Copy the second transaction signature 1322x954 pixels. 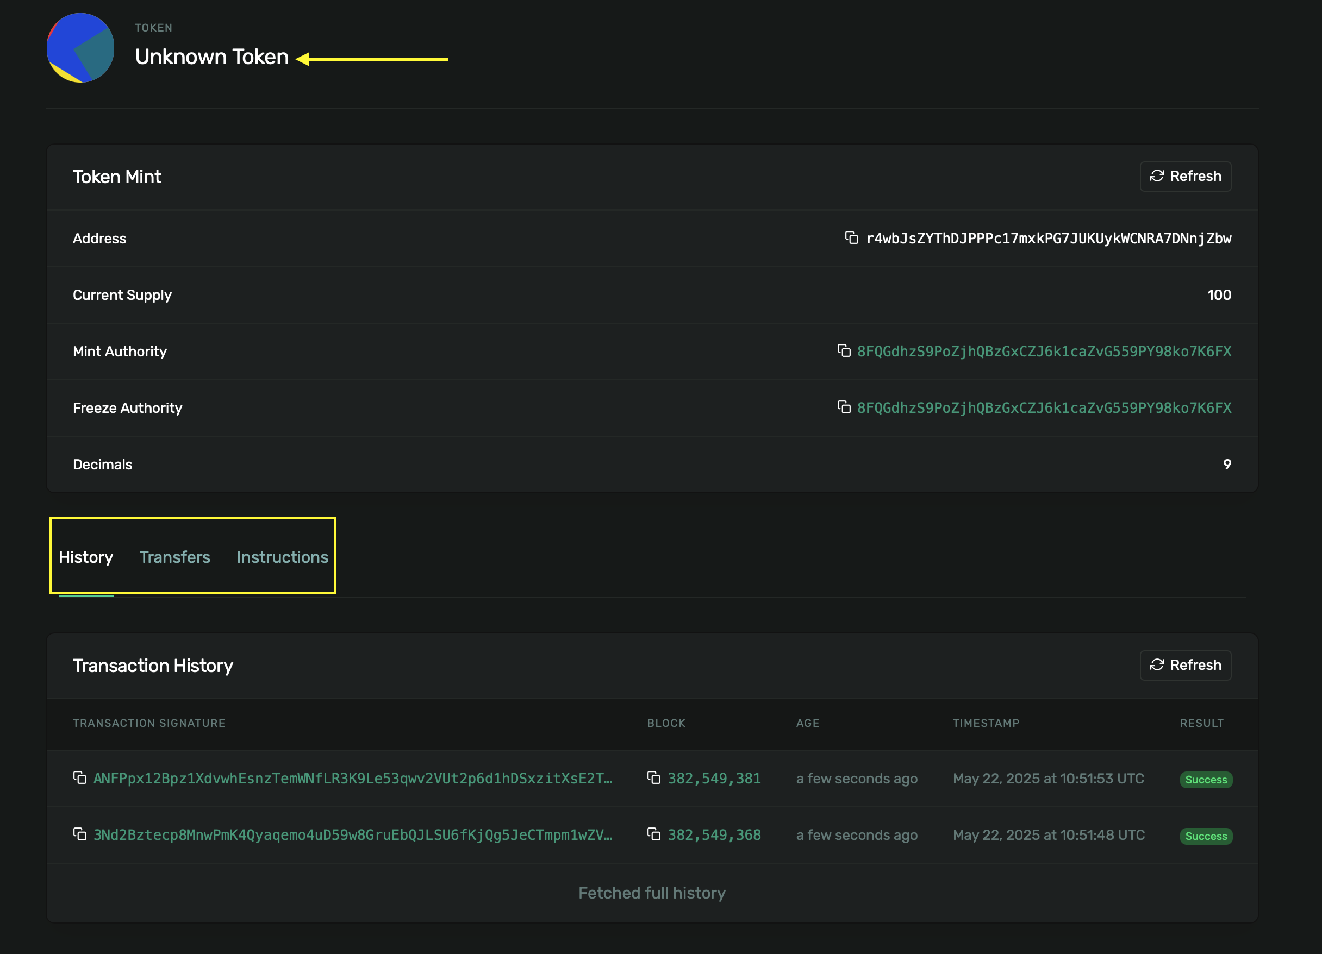(x=82, y=834)
